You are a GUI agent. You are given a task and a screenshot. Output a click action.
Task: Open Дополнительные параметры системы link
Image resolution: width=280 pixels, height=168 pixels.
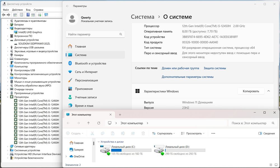188,77
